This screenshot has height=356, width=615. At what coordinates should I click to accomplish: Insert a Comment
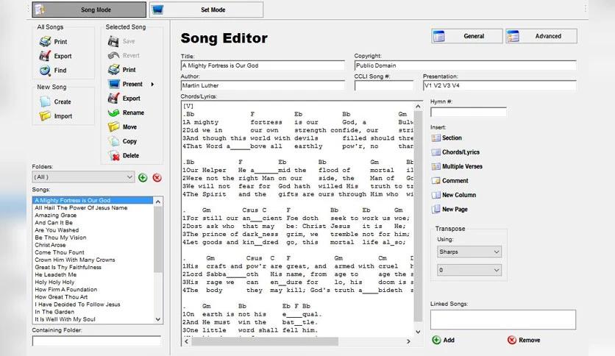(x=449, y=181)
